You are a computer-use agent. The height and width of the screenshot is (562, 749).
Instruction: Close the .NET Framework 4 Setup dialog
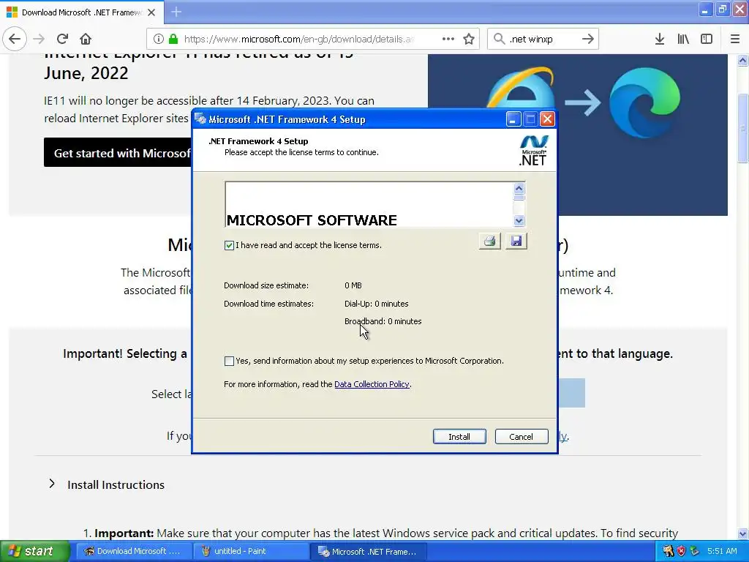tap(547, 119)
